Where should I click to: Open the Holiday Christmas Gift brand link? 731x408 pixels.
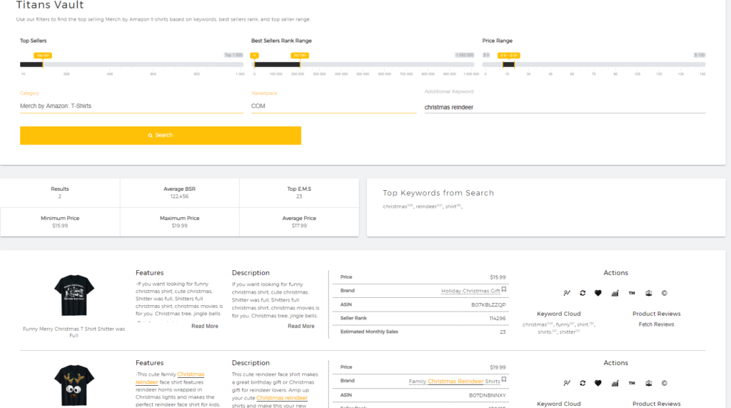click(x=470, y=291)
